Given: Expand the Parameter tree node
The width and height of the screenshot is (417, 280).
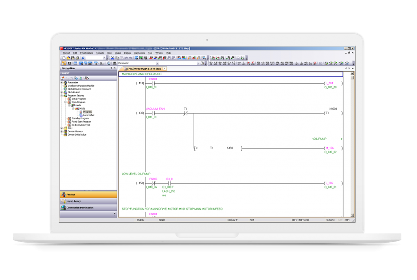Looking at the screenshot, I should pos(61,83).
